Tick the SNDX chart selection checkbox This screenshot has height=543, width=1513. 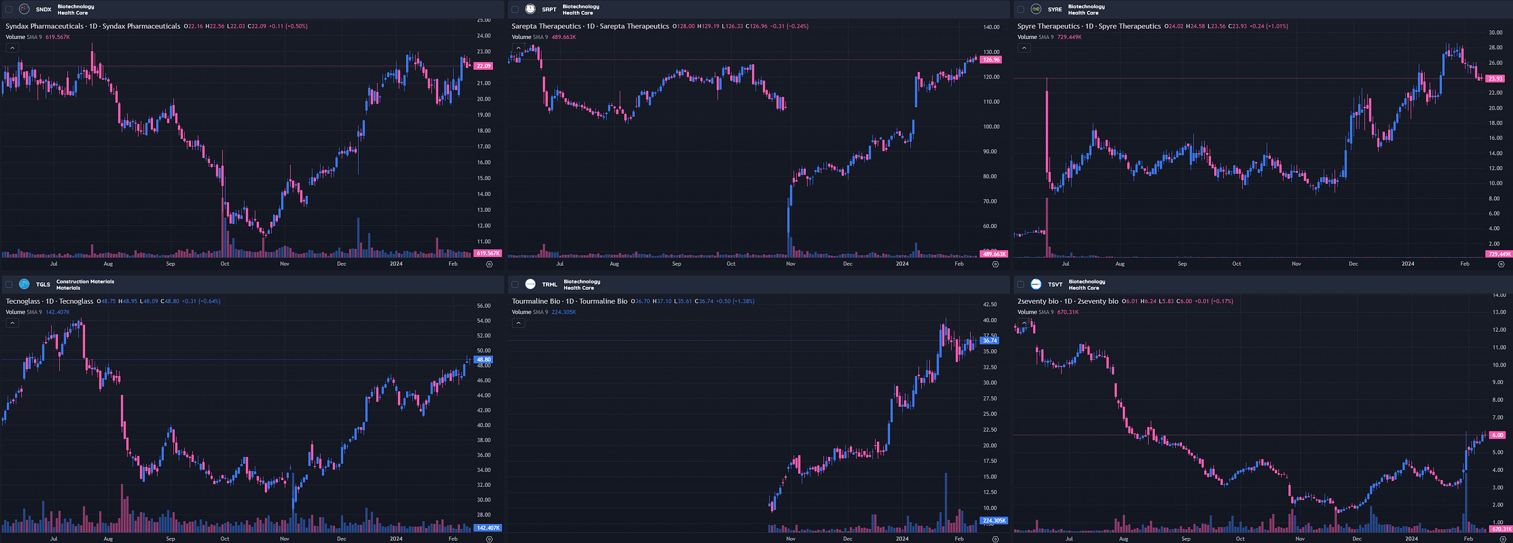click(9, 9)
